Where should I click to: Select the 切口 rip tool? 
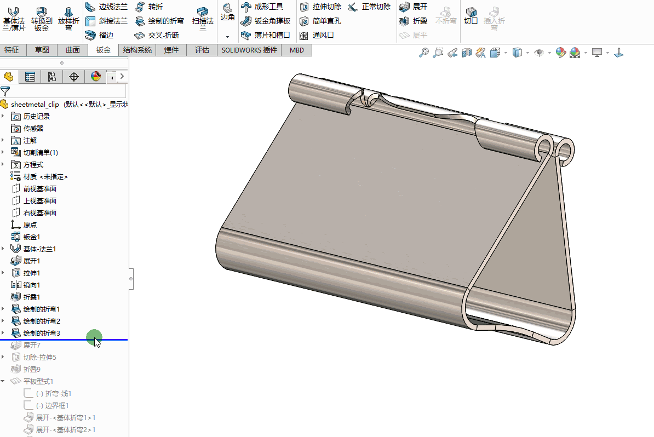471,16
